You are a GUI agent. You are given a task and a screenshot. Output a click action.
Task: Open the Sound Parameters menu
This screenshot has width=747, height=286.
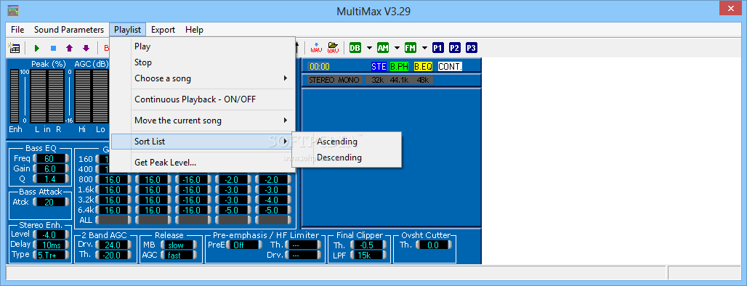click(68, 30)
